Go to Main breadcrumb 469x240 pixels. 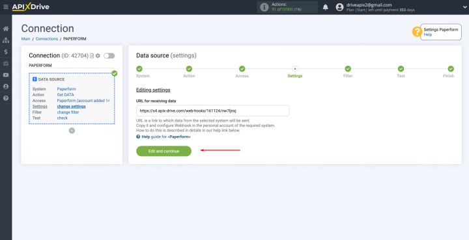click(25, 39)
